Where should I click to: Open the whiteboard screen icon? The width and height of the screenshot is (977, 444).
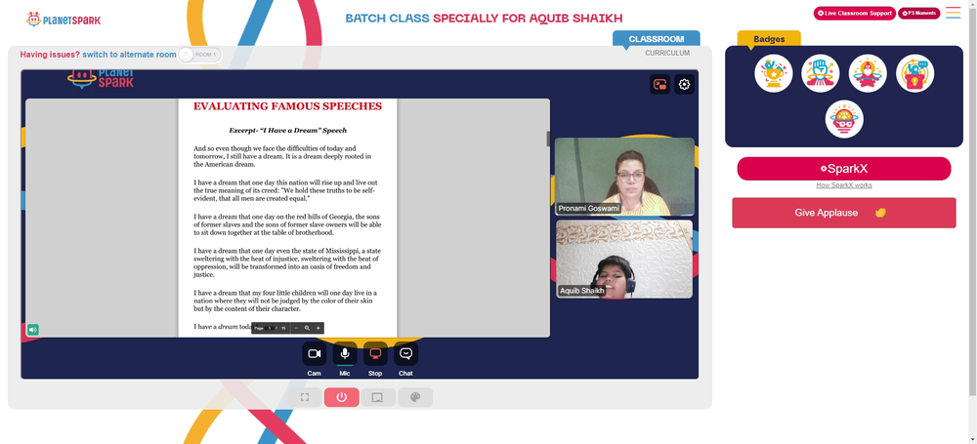pyautogui.click(x=377, y=397)
